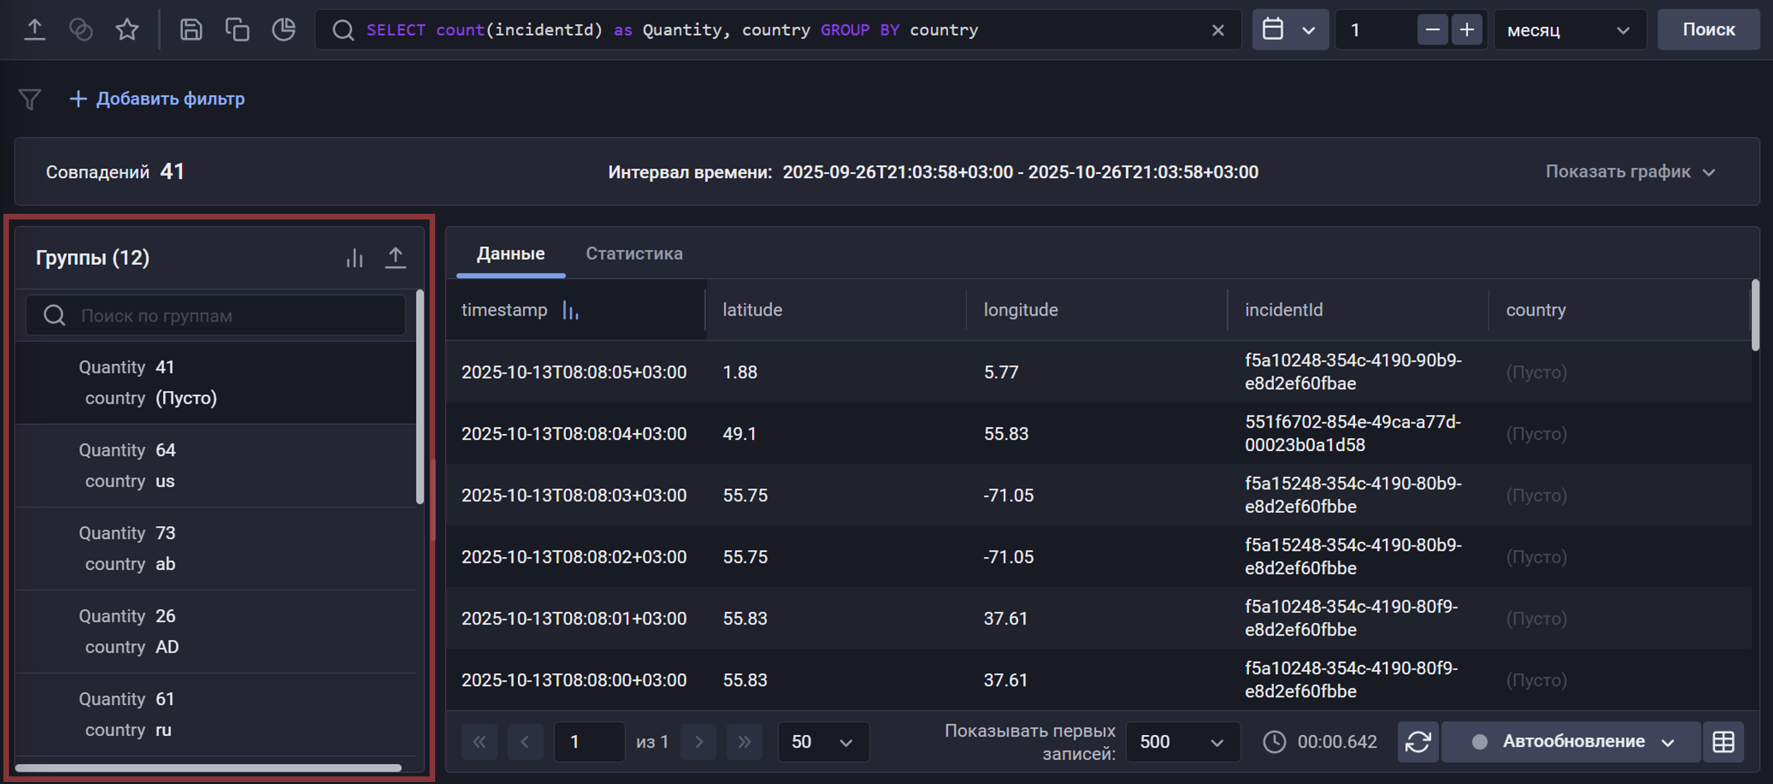Click the save query floppy-disk icon
Image resolution: width=1773 pixels, height=784 pixels.
coord(190,30)
